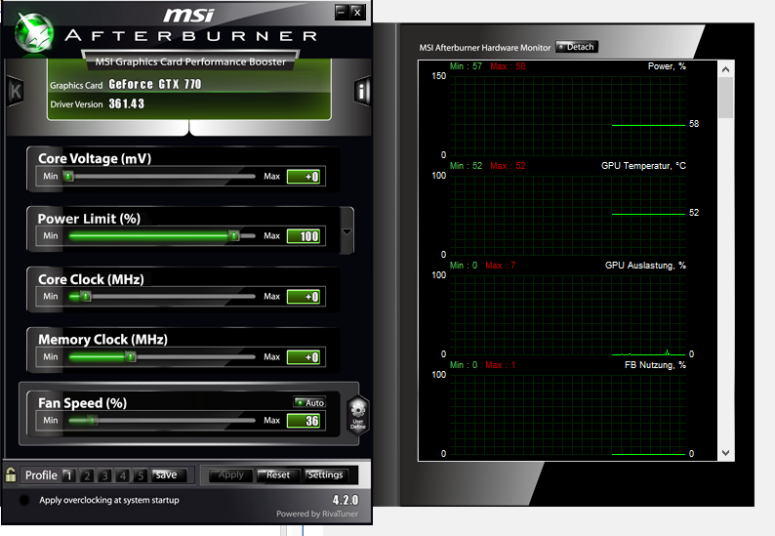
Task: Click the Core Clock slider handle
Action: pos(86,296)
